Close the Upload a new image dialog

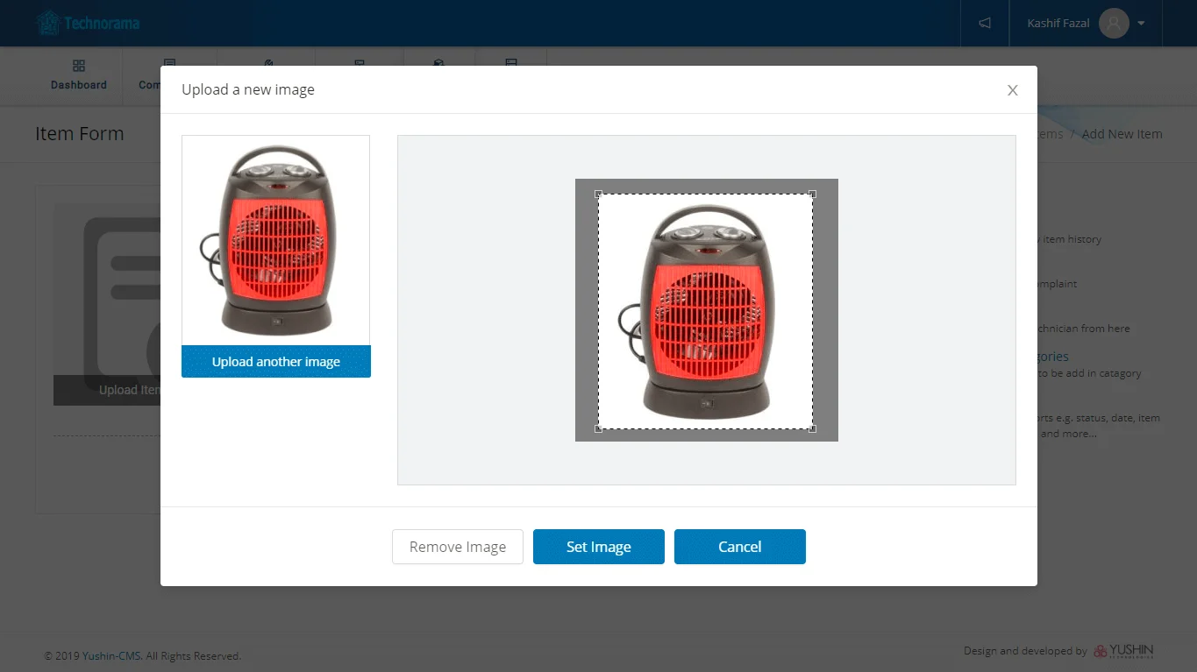tap(1012, 90)
